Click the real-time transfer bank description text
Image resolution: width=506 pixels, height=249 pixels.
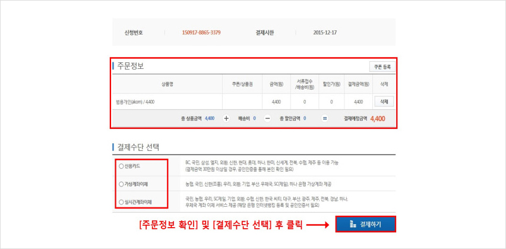(267, 202)
